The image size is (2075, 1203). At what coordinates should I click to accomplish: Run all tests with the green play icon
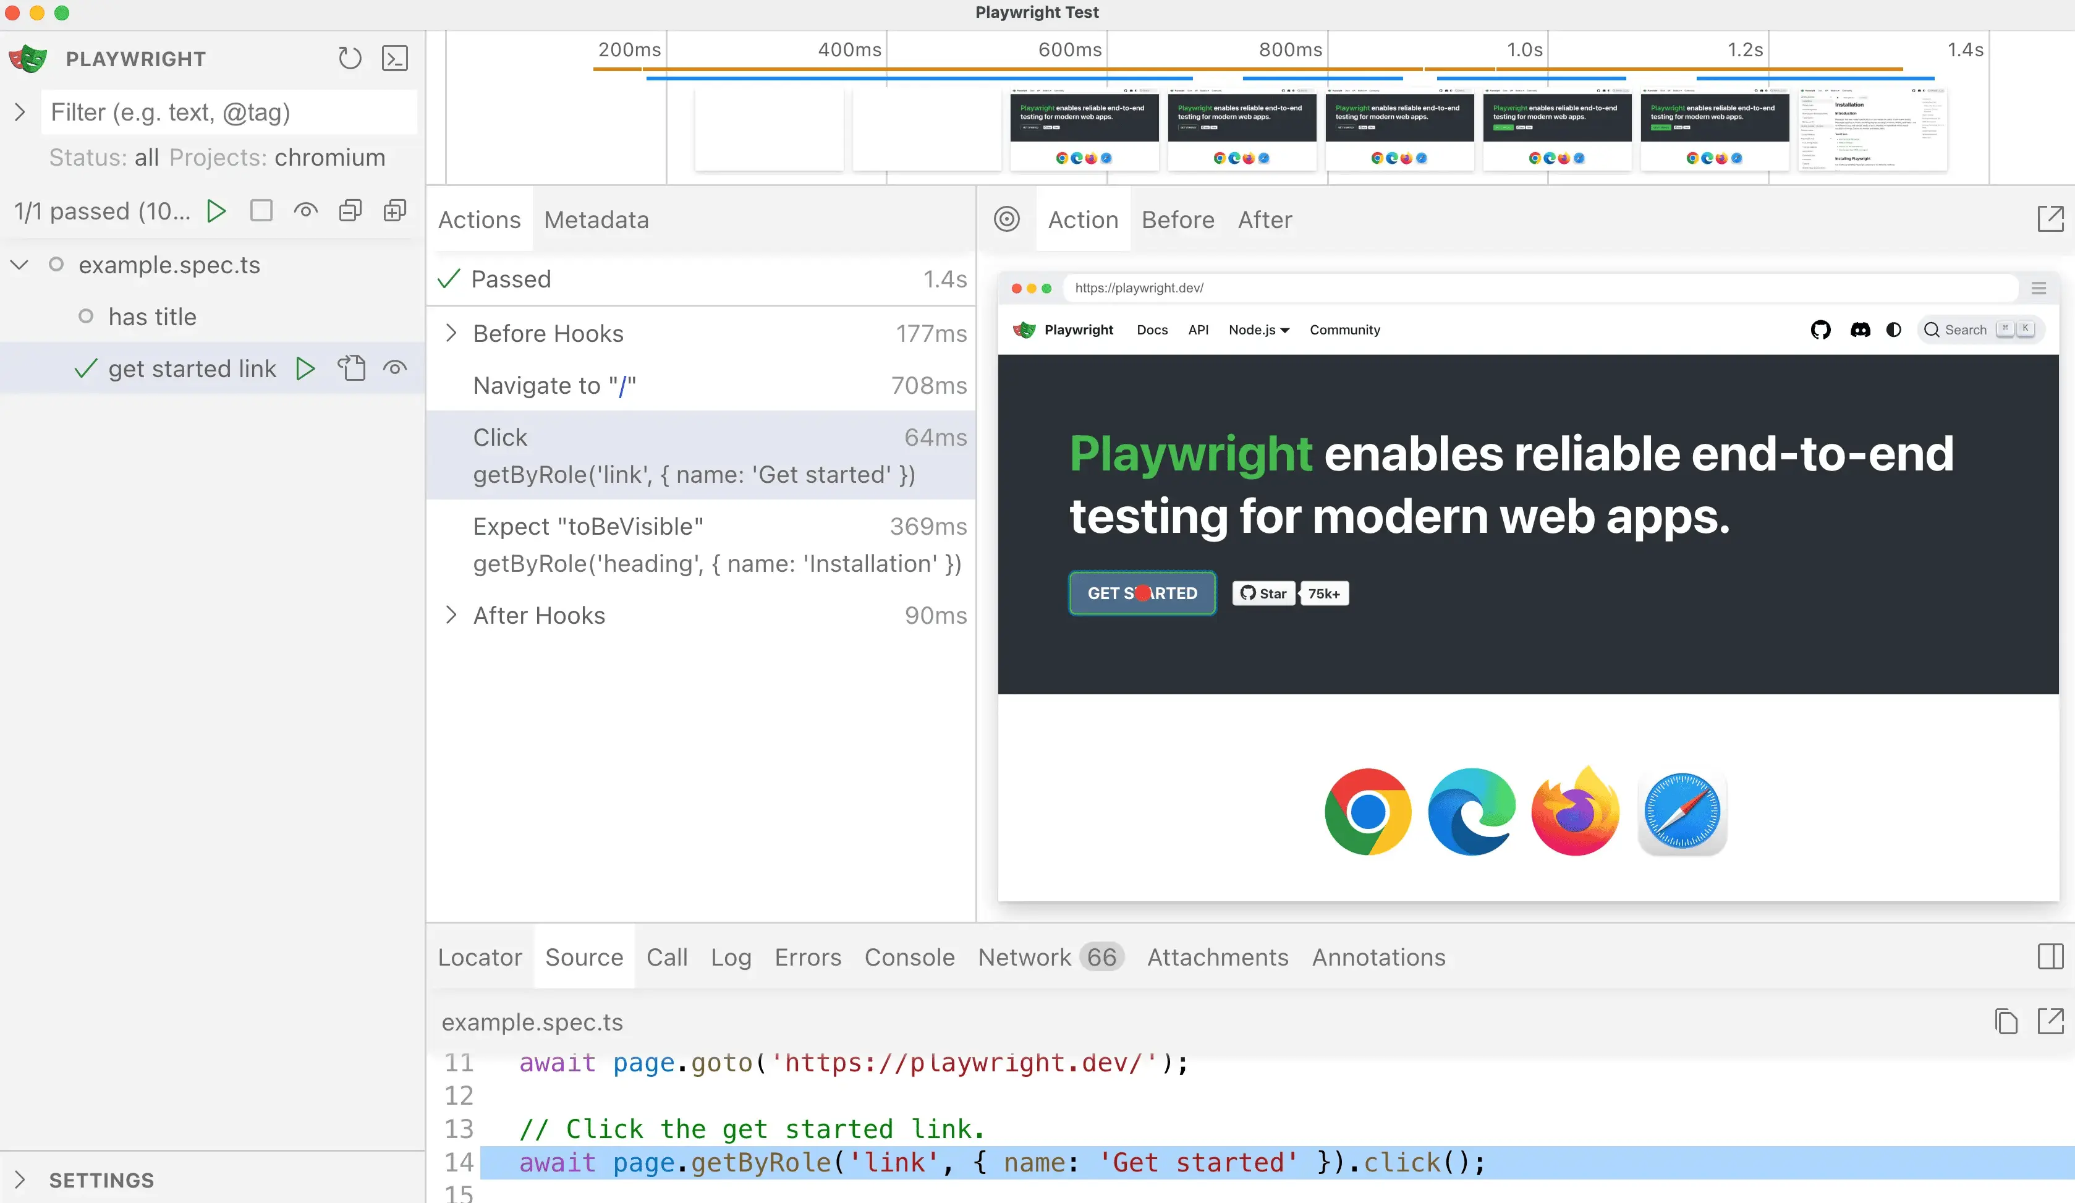tap(216, 211)
